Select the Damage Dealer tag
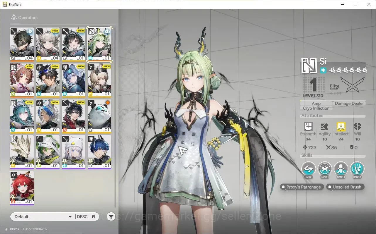Screen dimensions: 376x234 349,104
